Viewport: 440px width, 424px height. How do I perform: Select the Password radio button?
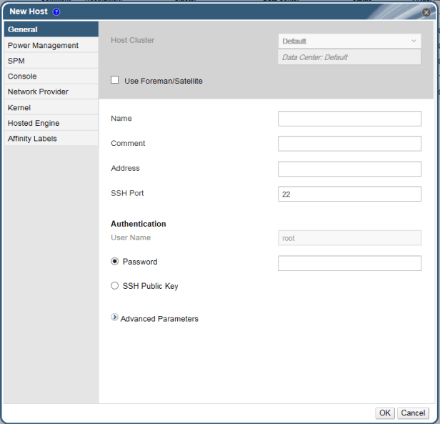click(115, 262)
